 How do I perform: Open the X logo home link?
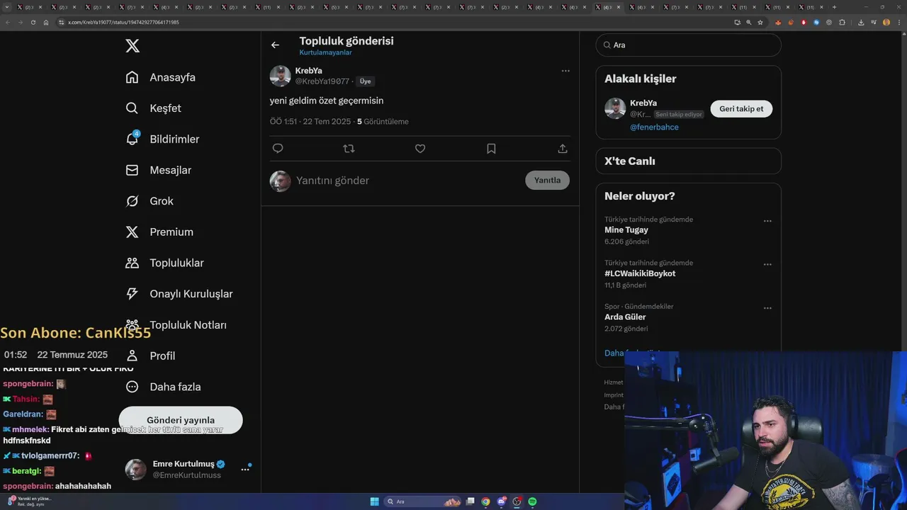(133, 46)
